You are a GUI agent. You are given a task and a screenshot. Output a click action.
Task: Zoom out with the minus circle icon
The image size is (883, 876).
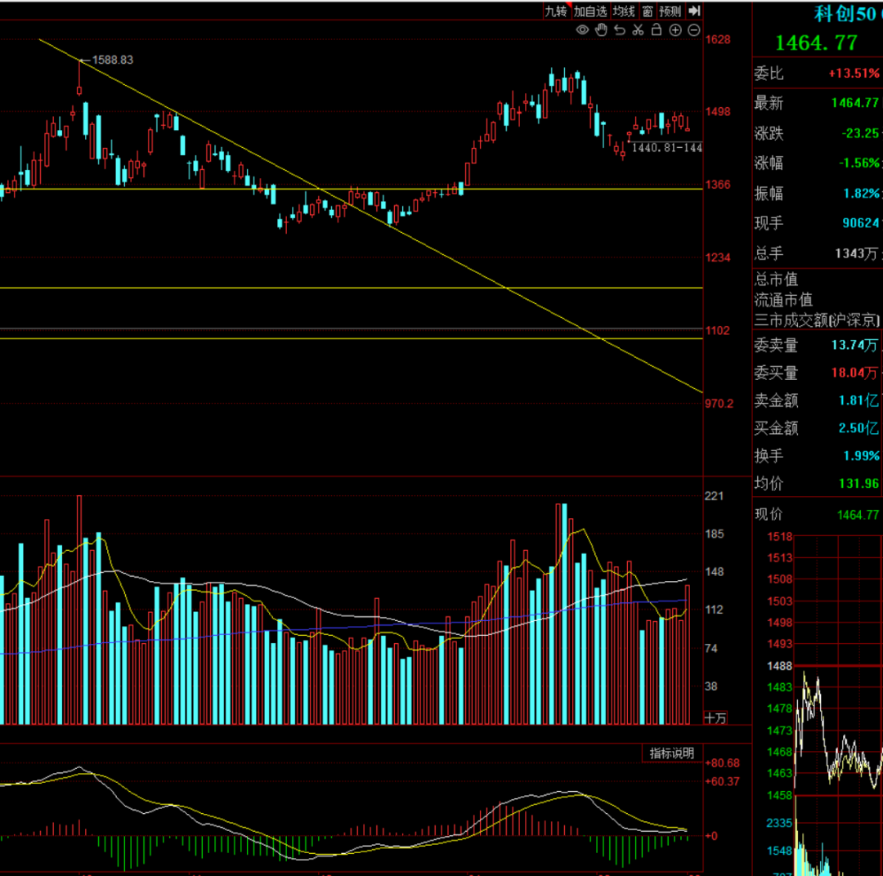pos(694,30)
